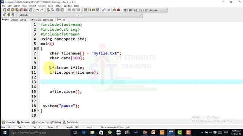Viewport: 243px width, 136px height.
Task: Open the Compile Log bottom tab
Action: 40,122
